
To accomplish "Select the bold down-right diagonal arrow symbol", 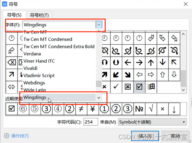I will click(128, 75).
